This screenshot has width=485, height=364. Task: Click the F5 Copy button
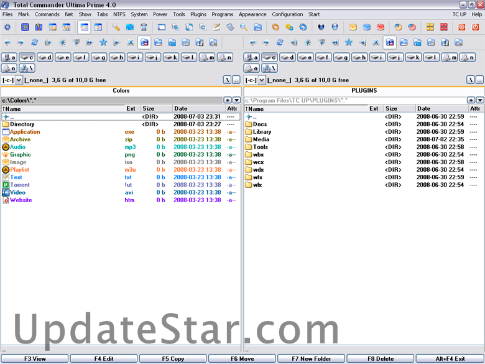click(173, 359)
